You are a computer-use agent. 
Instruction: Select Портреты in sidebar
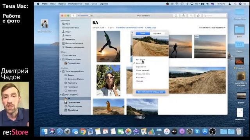[x=72, y=83]
